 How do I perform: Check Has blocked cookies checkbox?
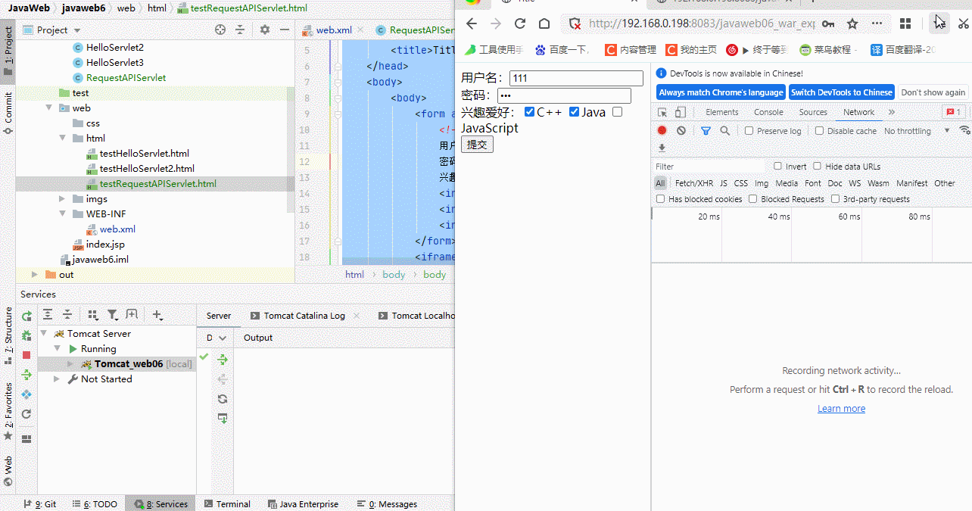tap(661, 199)
